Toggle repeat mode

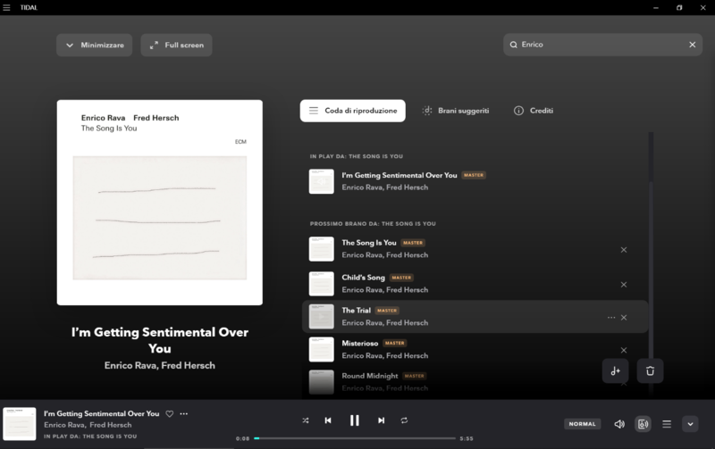[x=404, y=420]
